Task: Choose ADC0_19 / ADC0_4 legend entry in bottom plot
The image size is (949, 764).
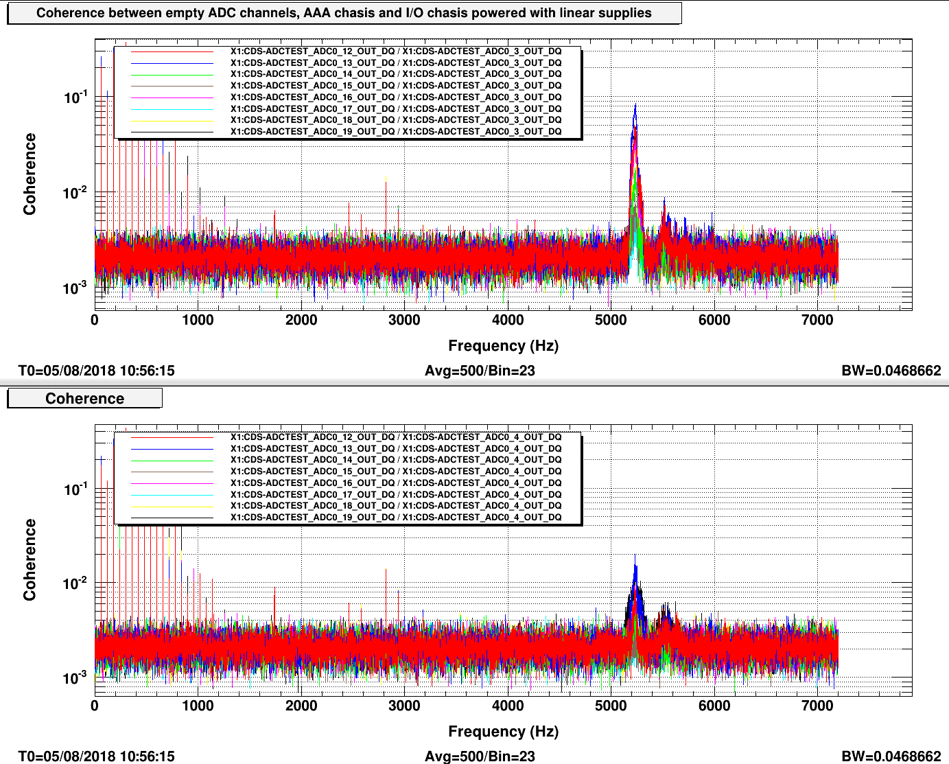Action: 395,518
